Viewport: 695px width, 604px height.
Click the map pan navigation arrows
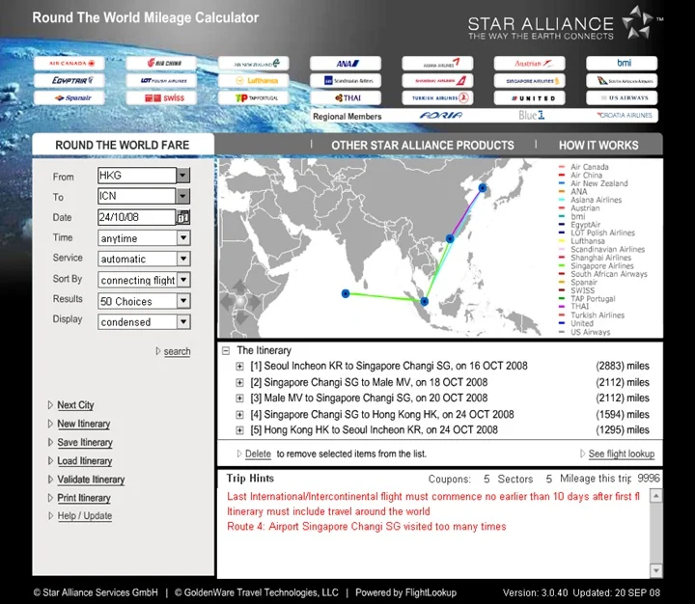coord(240,302)
